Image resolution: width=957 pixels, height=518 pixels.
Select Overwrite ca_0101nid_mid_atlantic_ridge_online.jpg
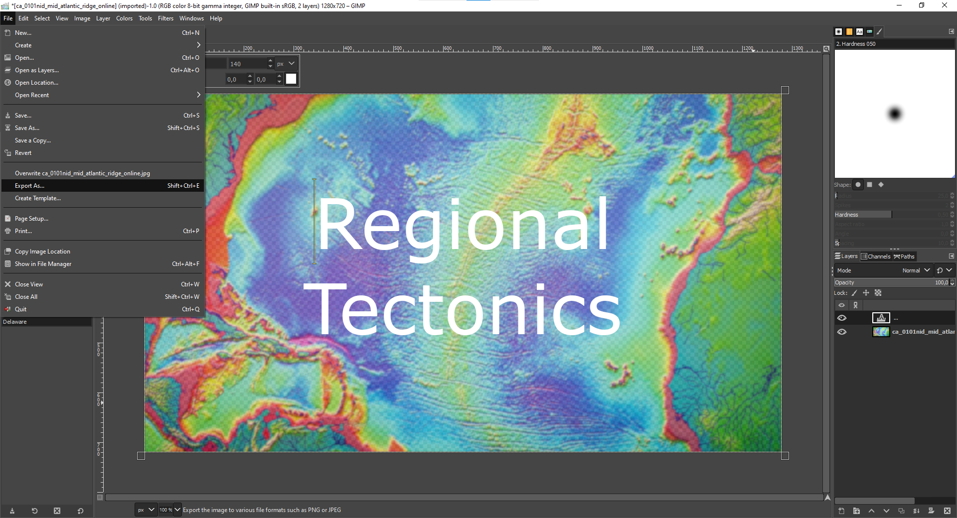[x=103, y=173]
